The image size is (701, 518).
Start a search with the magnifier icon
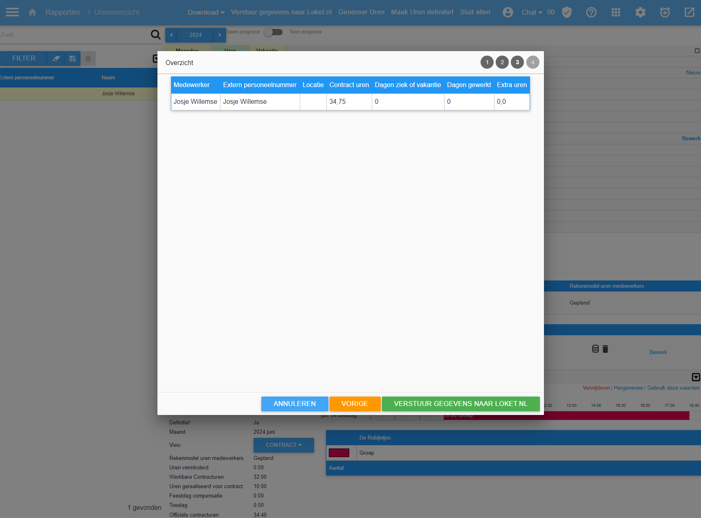pyautogui.click(x=156, y=35)
